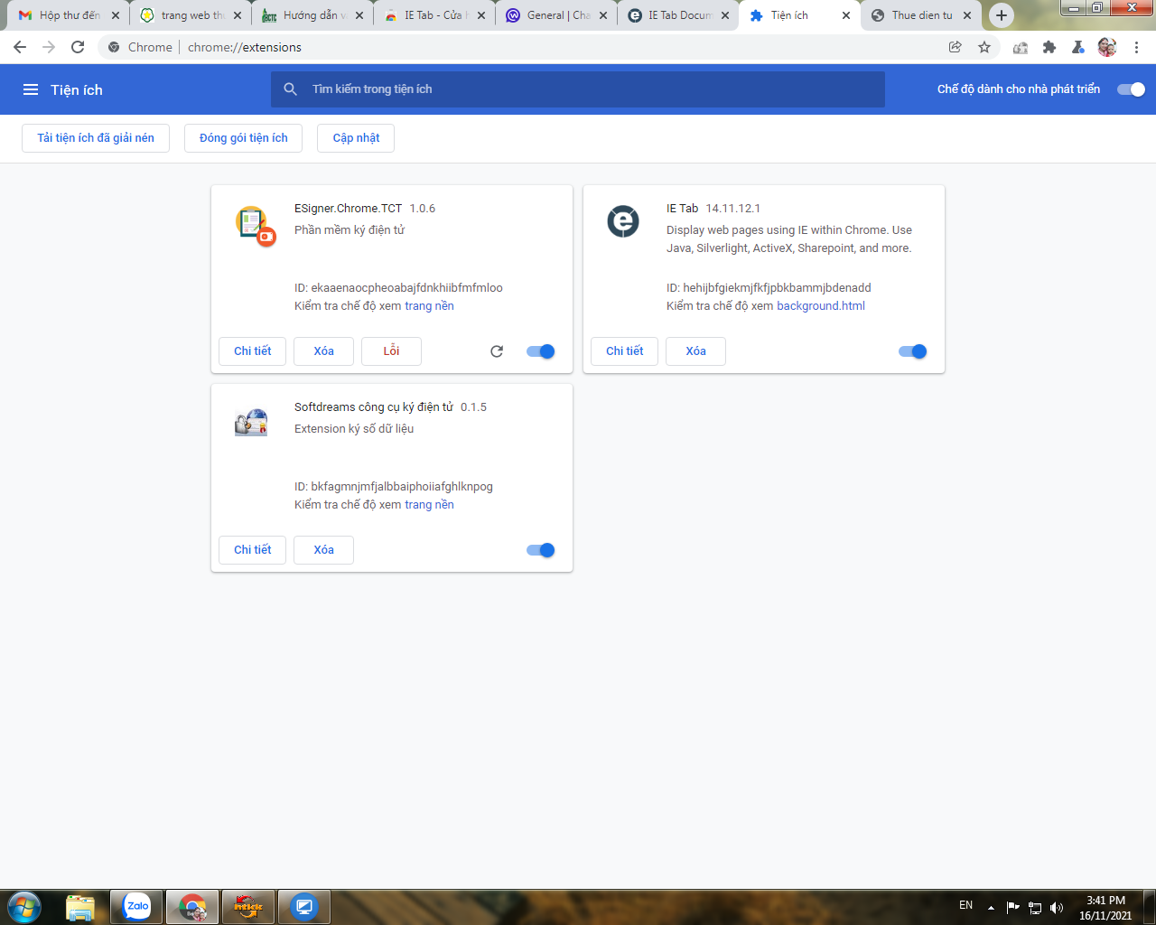Open File Explorer from the taskbar
Viewport: 1156px width, 925px height.
tap(80, 907)
